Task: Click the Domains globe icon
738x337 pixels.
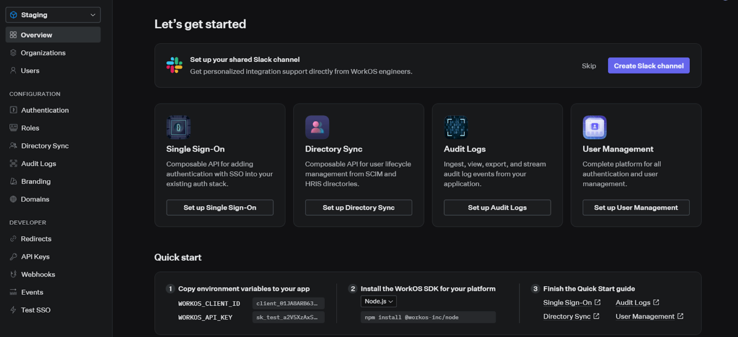Action: click(x=13, y=199)
